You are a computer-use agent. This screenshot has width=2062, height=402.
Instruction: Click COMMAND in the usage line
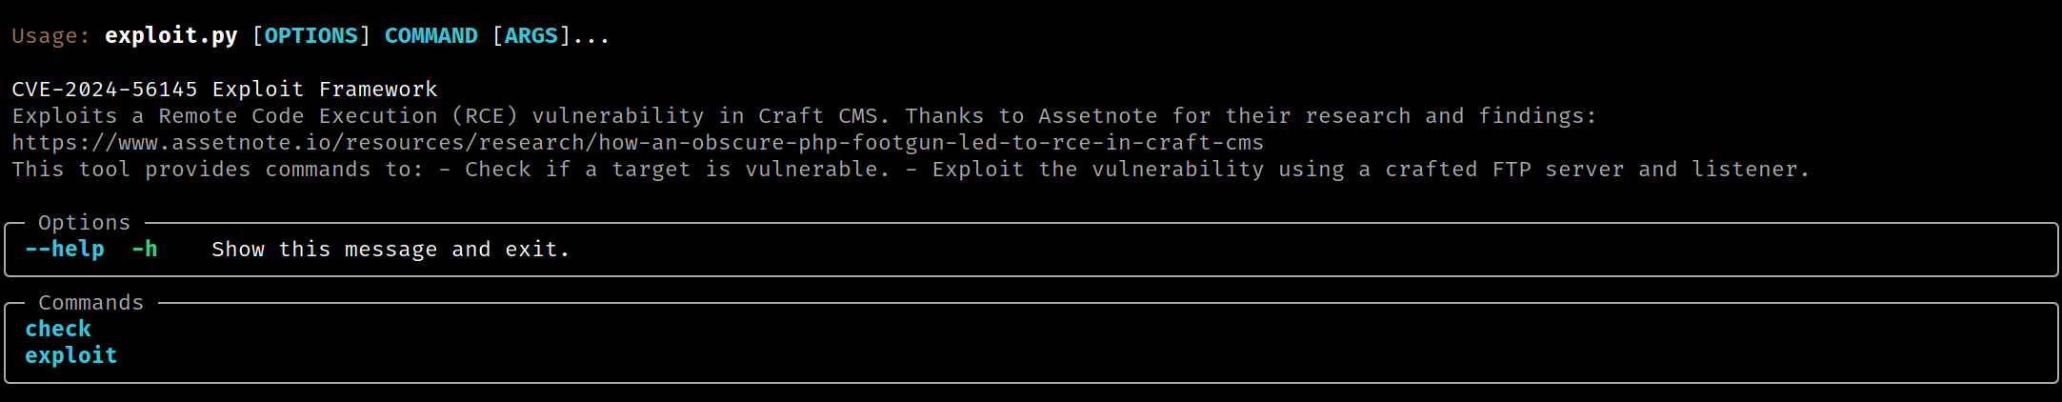click(430, 36)
